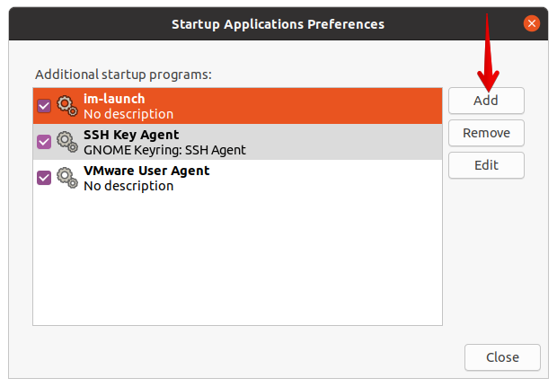Click the VMware 'No description' text

[128, 186]
